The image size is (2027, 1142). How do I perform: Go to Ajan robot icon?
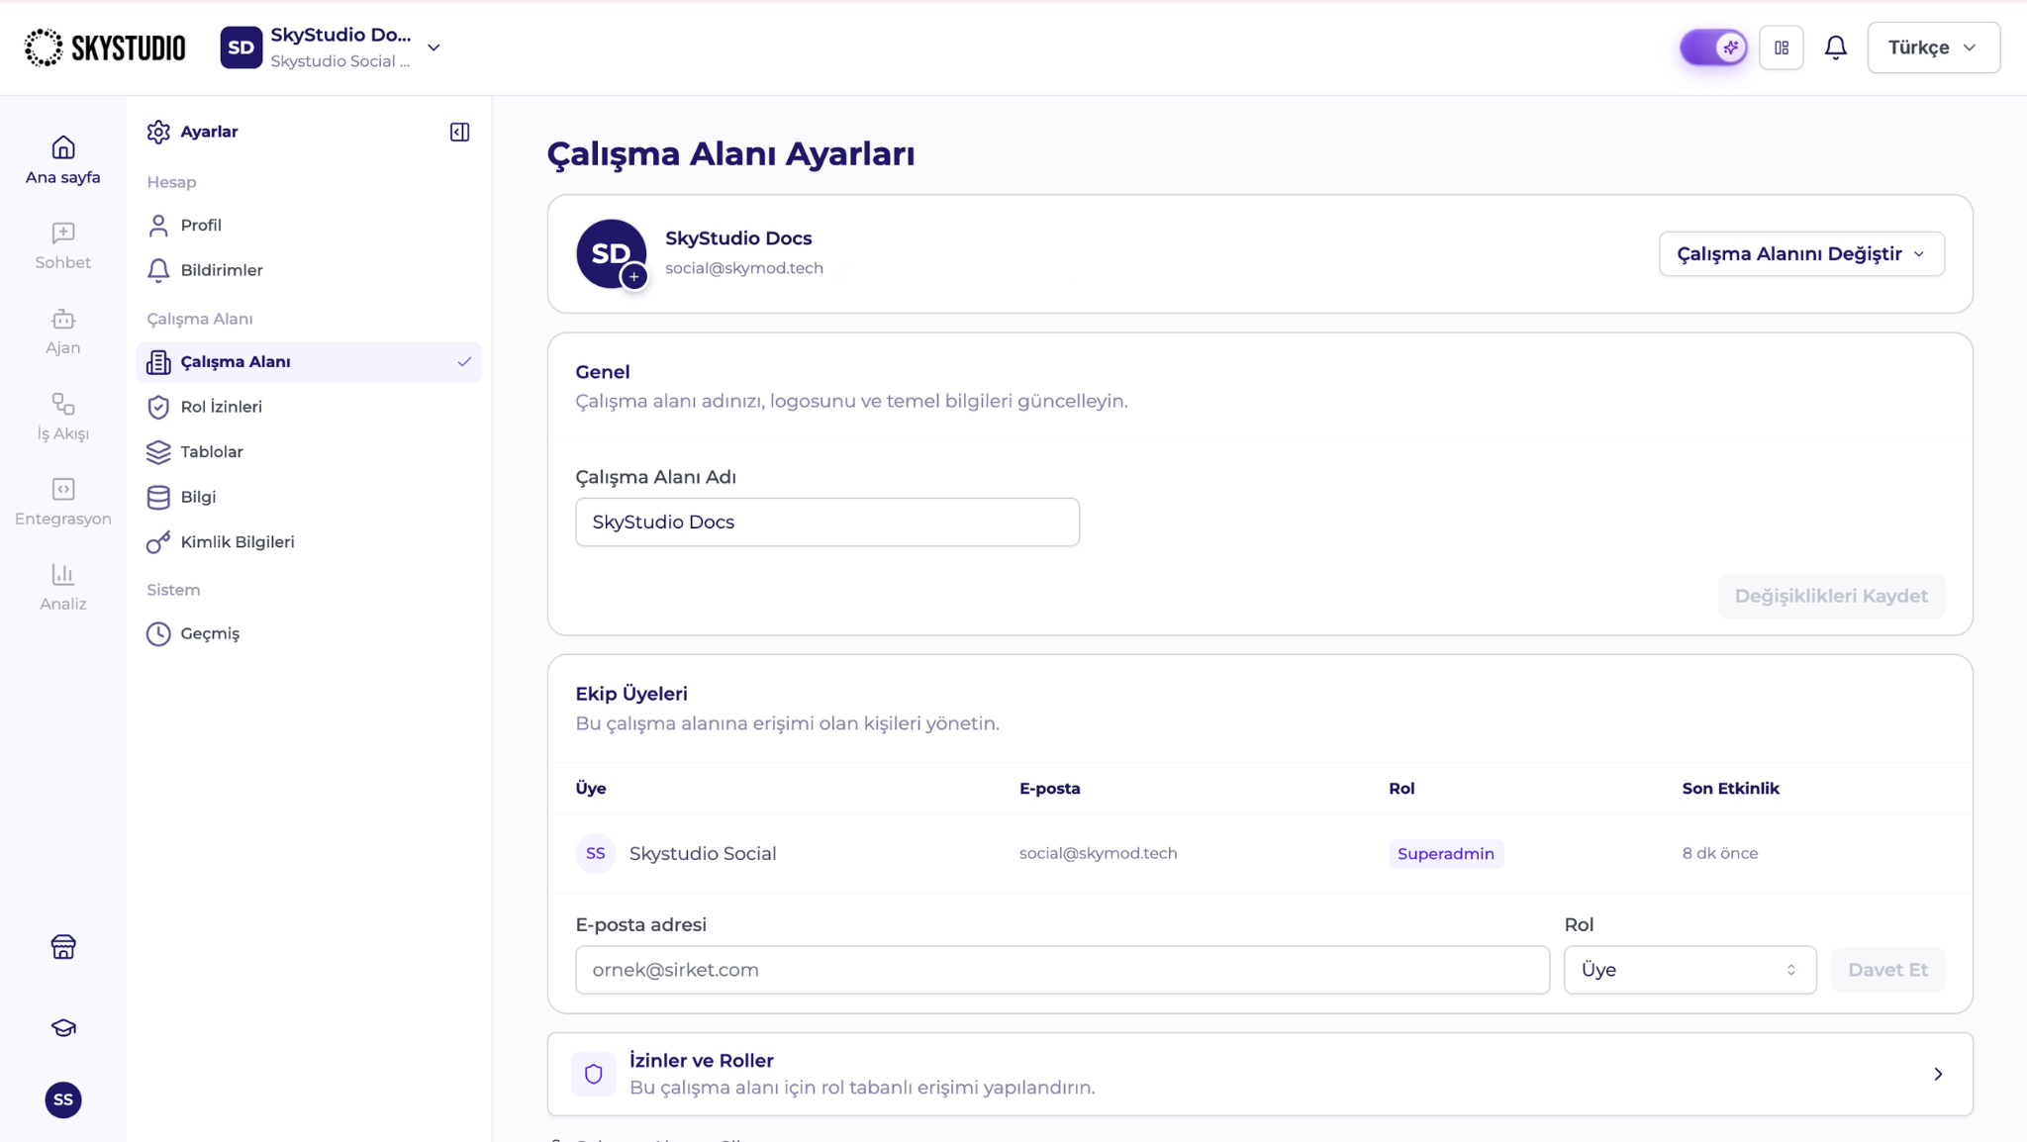(x=63, y=319)
